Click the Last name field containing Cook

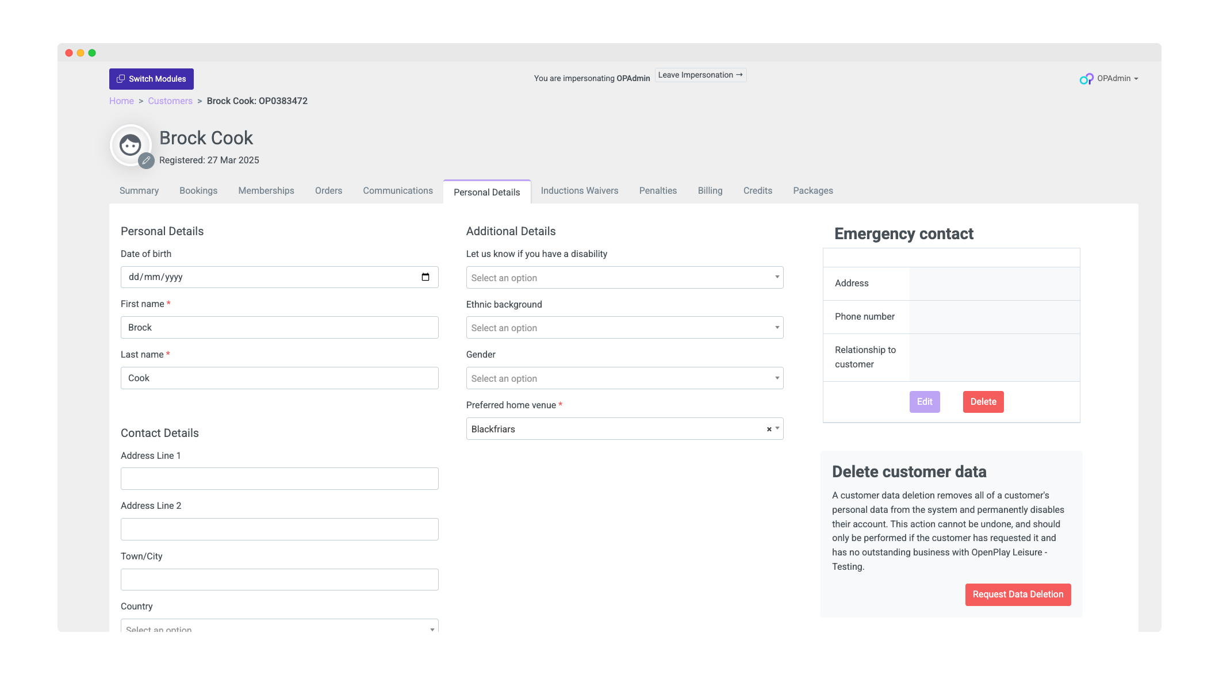coord(279,378)
